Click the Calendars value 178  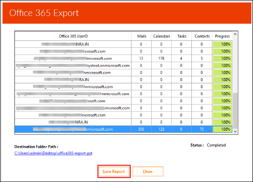[161, 58]
